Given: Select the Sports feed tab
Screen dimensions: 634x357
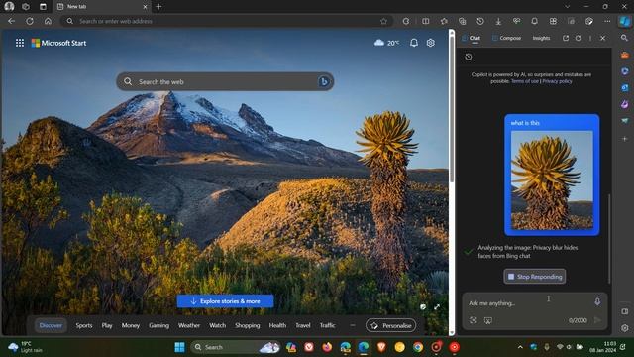Looking at the screenshot, I should 84,325.
